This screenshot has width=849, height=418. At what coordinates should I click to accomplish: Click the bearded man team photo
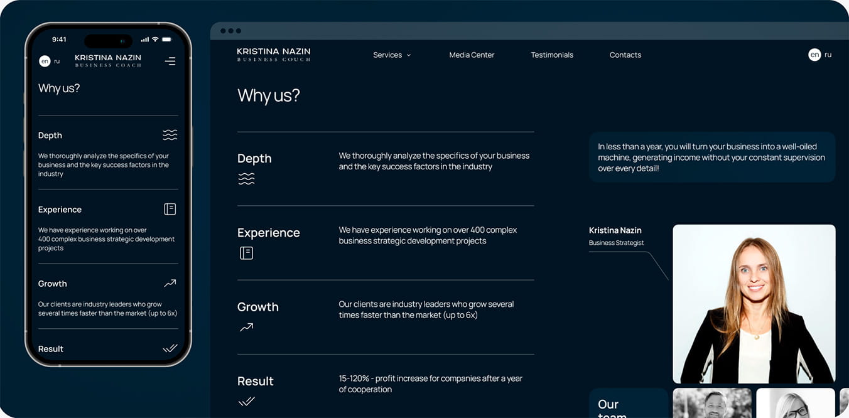point(712,403)
